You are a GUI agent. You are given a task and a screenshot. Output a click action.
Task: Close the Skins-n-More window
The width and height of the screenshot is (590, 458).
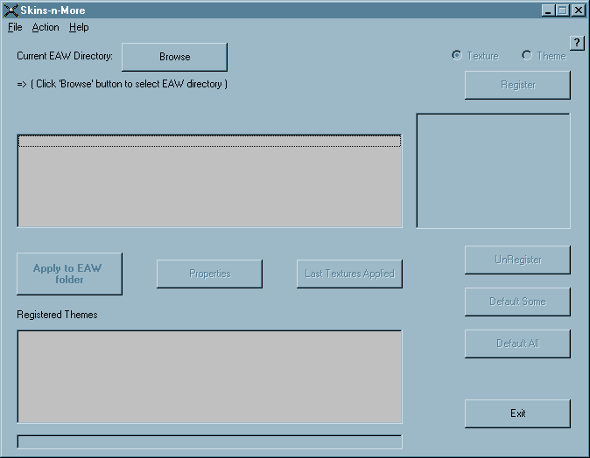[579, 10]
